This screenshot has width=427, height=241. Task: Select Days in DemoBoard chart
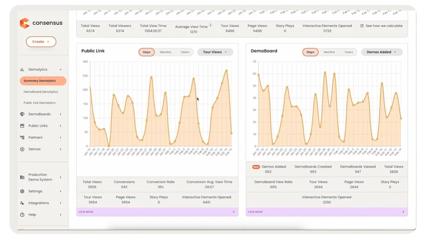(310, 52)
